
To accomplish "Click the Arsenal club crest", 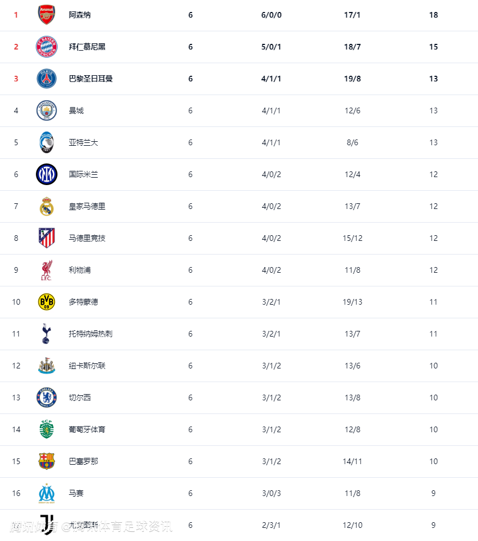I will coord(47,15).
